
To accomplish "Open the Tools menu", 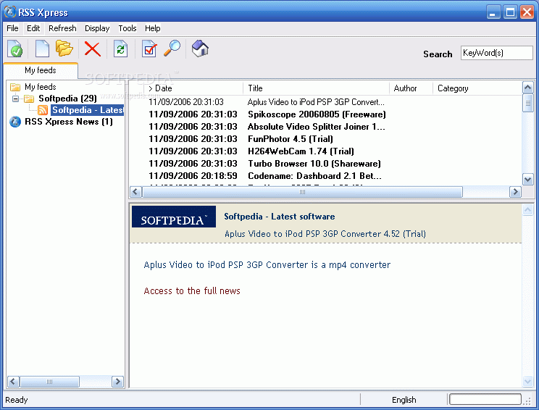I will [x=128, y=28].
